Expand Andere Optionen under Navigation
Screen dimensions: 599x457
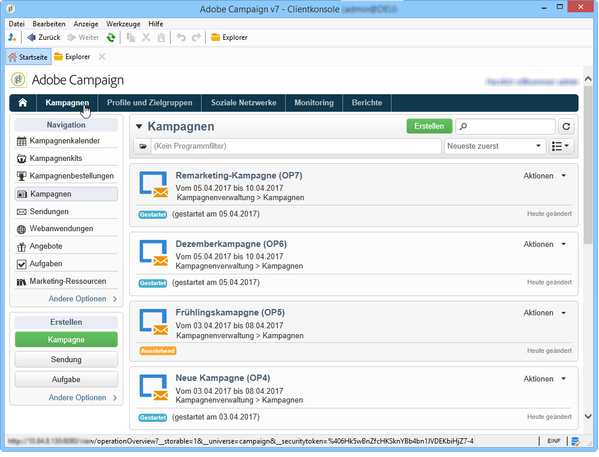pos(82,299)
